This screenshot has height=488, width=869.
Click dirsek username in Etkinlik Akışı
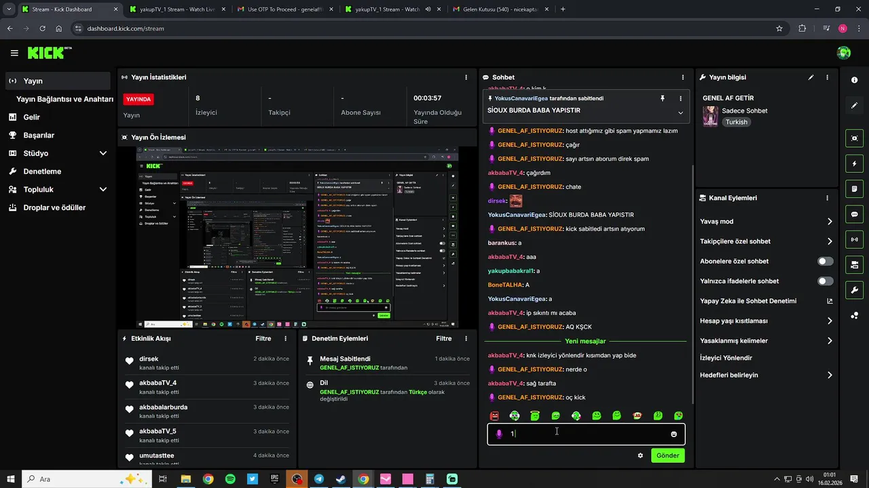coord(149,359)
